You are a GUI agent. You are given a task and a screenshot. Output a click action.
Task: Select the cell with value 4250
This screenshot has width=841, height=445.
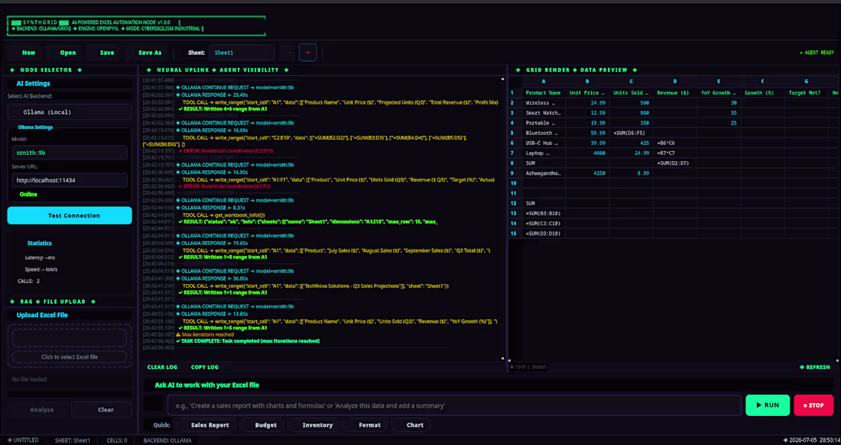point(587,173)
